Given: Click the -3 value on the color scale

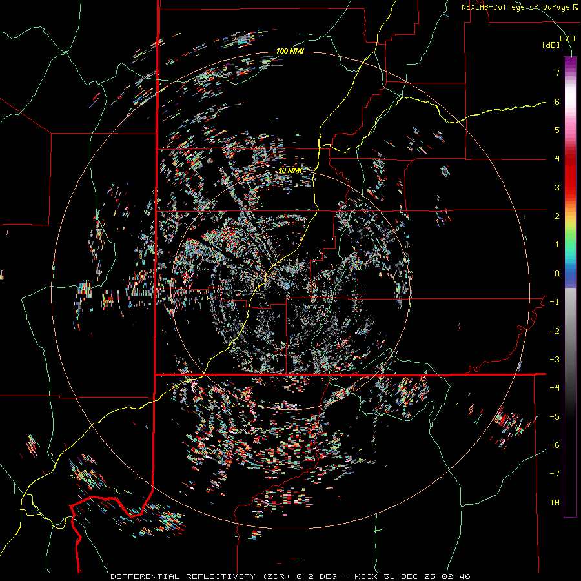Looking at the screenshot, I should point(555,360).
